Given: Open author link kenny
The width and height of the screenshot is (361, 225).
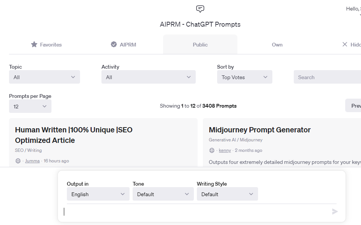Looking at the screenshot, I should click(x=225, y=150).
